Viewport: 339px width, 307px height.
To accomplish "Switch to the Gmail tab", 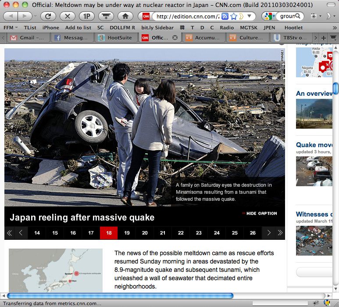I will (29, 38).
